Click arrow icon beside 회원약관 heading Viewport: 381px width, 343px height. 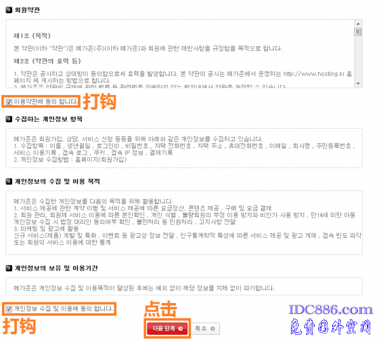[9, 10]
